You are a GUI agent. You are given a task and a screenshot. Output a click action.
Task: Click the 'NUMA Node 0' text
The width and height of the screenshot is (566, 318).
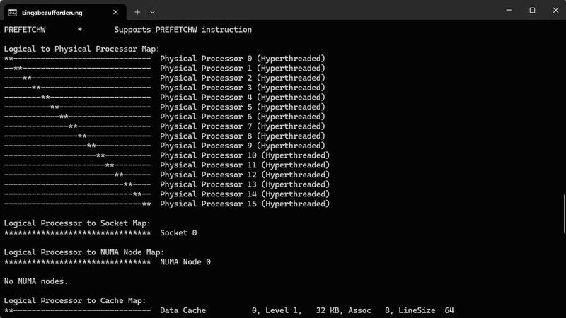(185, 261)
